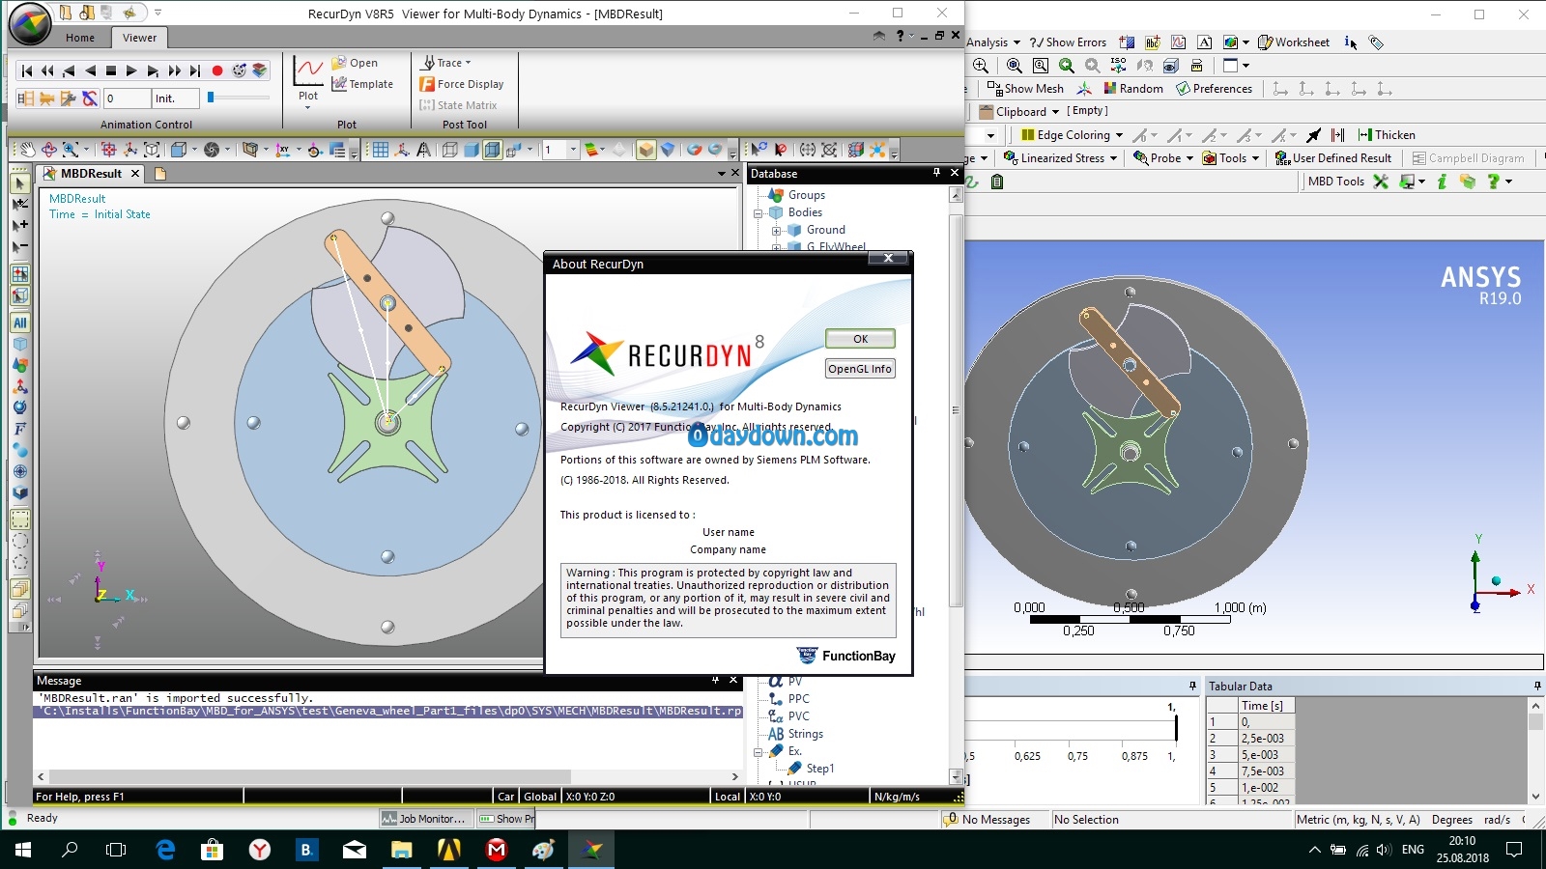Toggle Show Mesh in ANSYS
Screen dimensions: 1546x869
tap(1025, 89)
